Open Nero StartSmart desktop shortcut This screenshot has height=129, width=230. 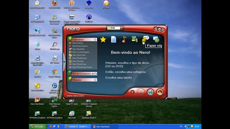pos(37,101)
